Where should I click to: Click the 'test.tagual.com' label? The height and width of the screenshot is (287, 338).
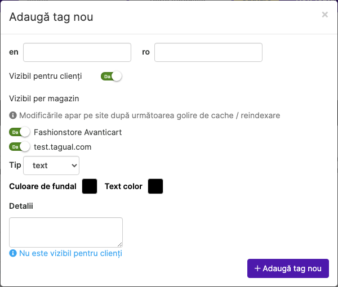point(63,147)
